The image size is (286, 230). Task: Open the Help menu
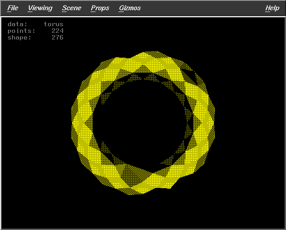pos(272,8)
